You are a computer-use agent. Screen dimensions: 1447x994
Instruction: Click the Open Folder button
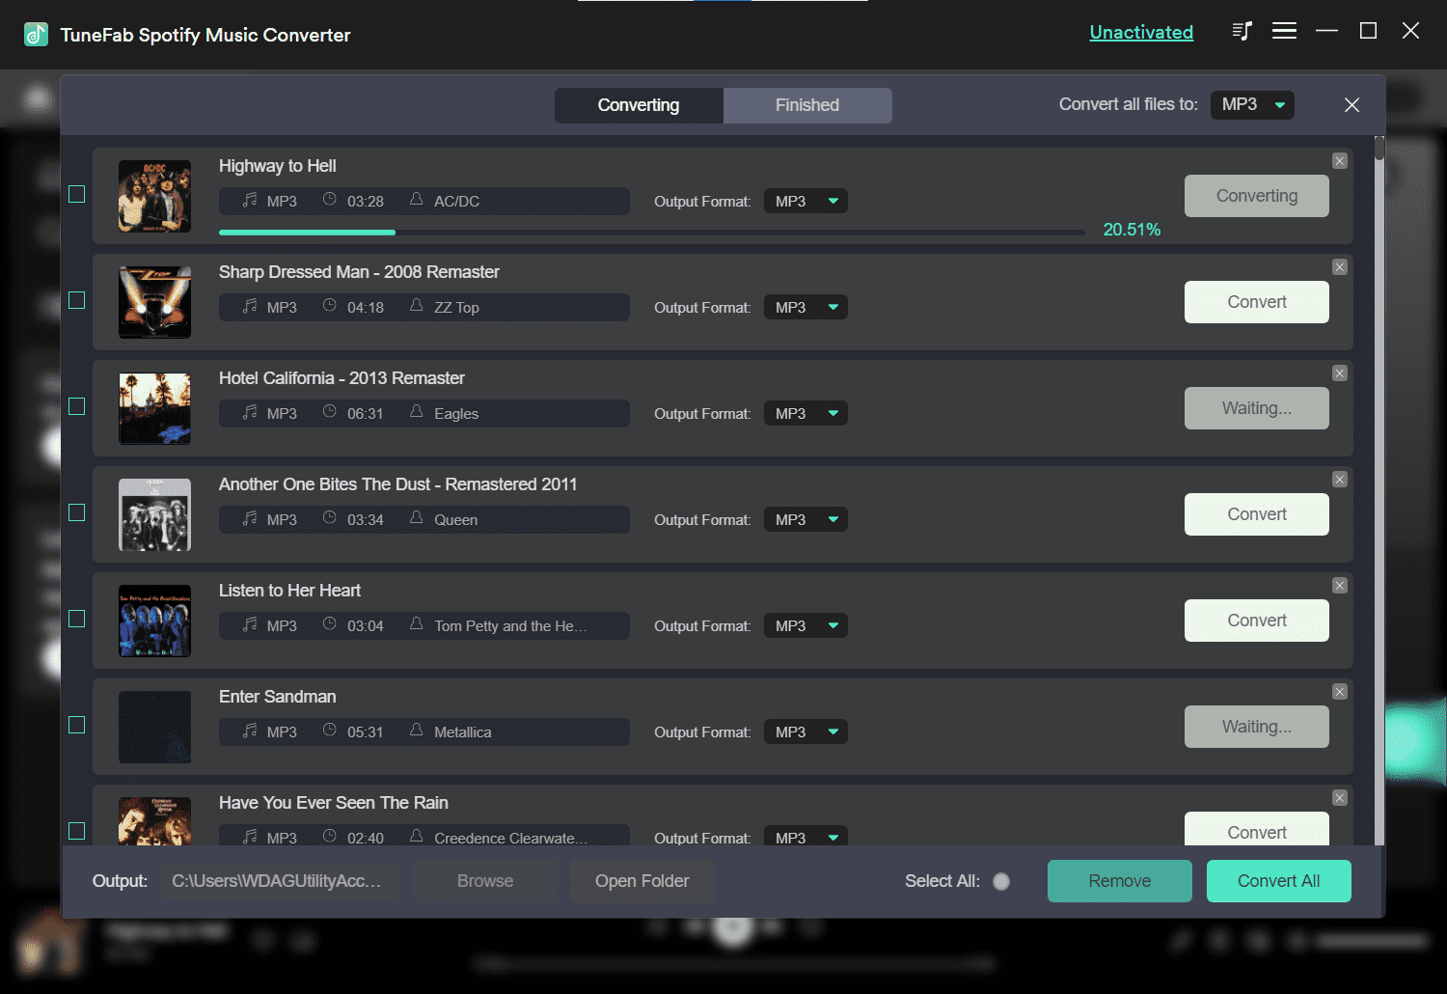click(x=642, y=881)
